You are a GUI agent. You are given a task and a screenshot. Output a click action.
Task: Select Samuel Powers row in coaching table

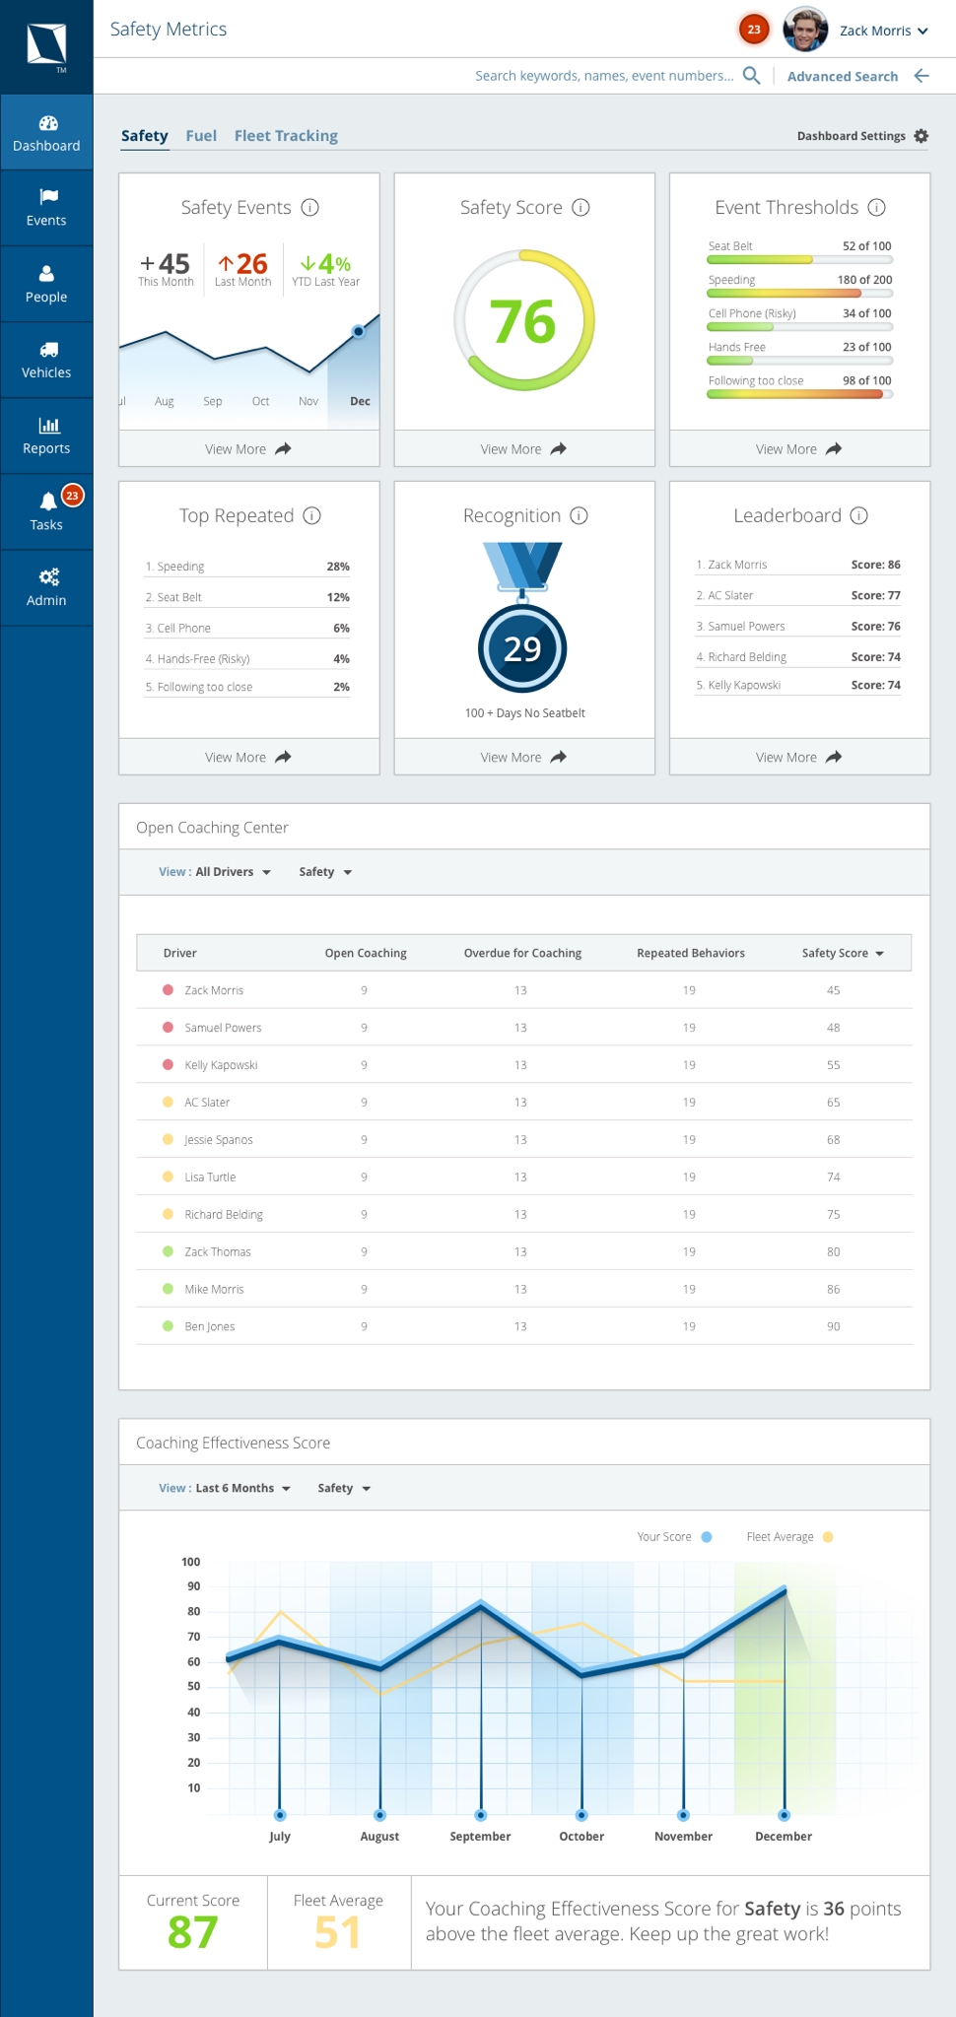pos(524,1028)
